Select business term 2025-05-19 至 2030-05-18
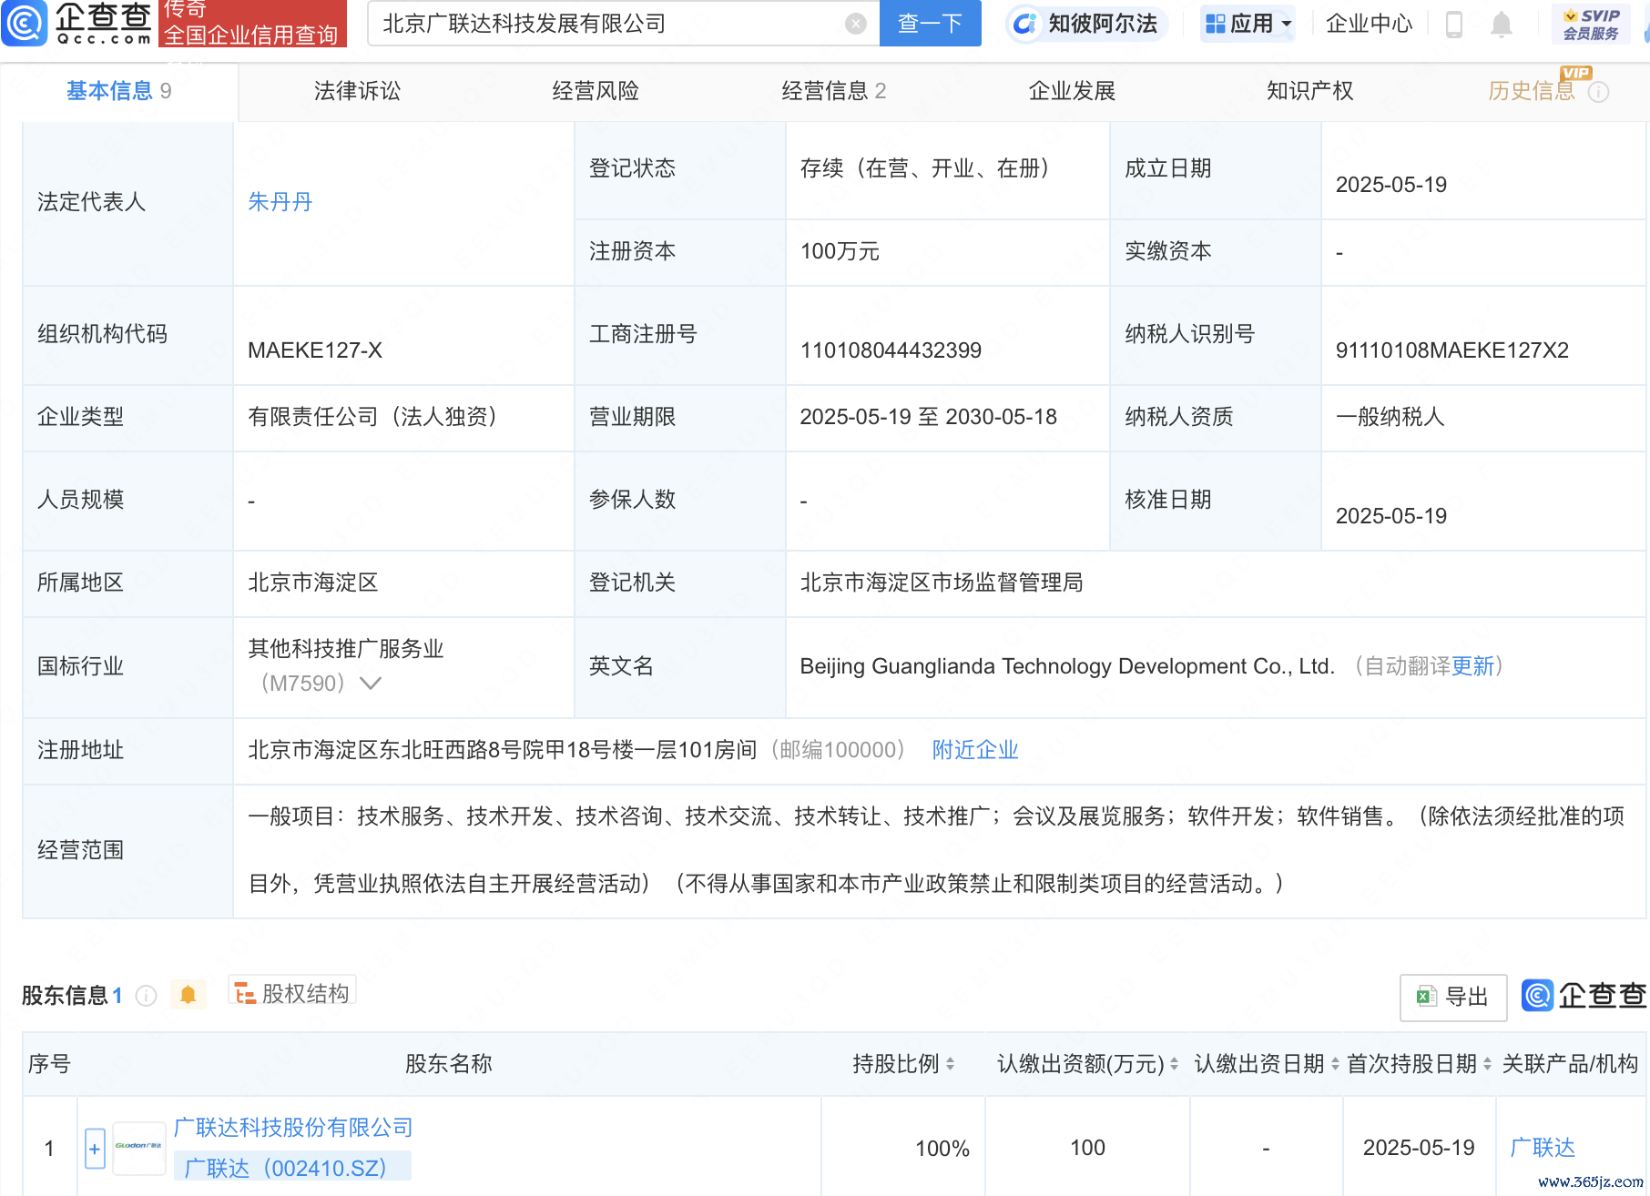The image size is (1650, 1196). click(928, 417)
